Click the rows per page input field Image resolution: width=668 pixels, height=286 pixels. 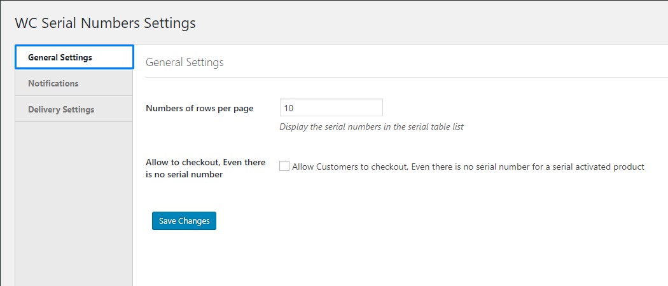click(x=331, y=107)
